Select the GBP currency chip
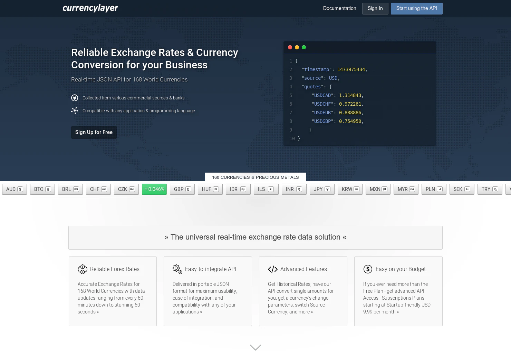Viewport: 511px width, 358px height. [182, 189]
